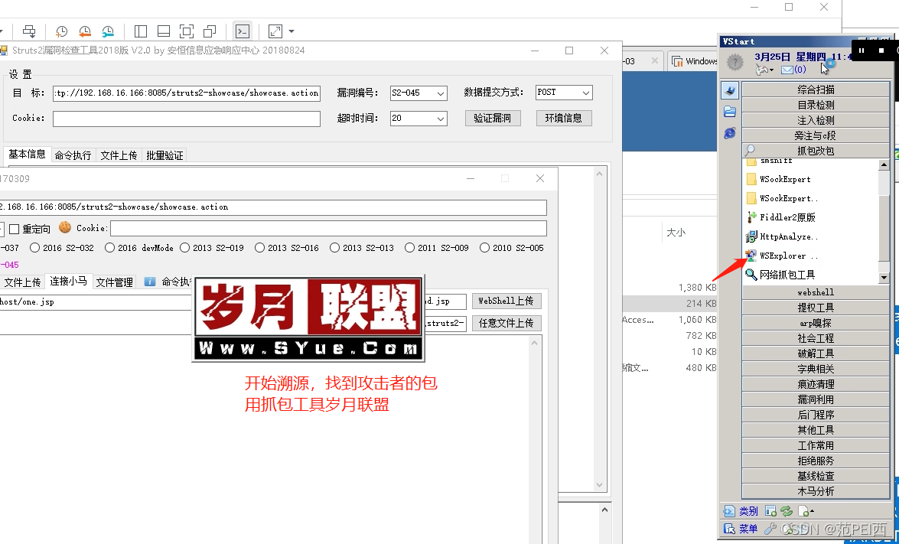
Task: Click the VStart gear help icon
Action: [x=735, y=61]
